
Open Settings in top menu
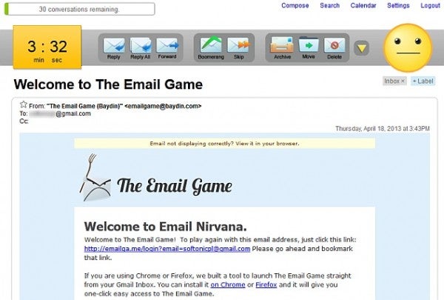398,5
